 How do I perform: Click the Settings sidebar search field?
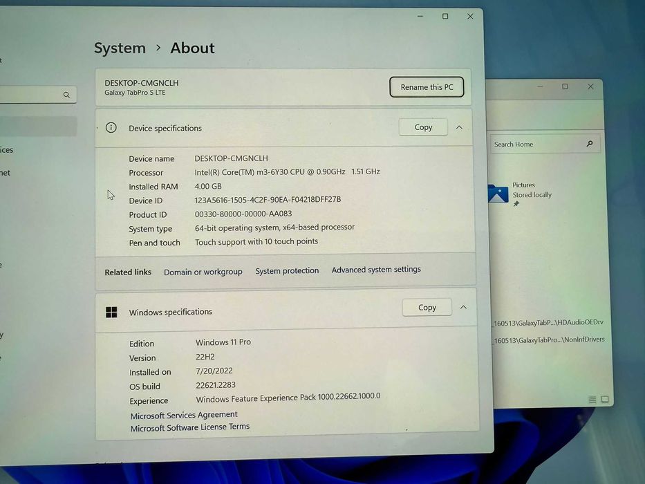(x=37, y=95)
